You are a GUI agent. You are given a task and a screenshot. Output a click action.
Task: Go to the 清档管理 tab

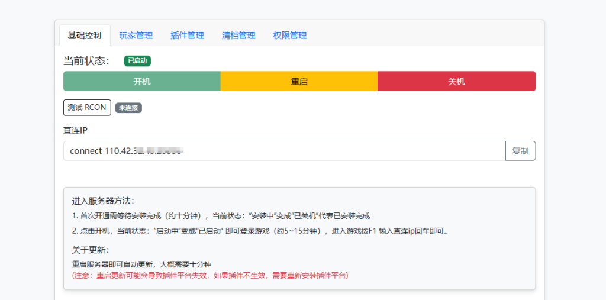238,36
